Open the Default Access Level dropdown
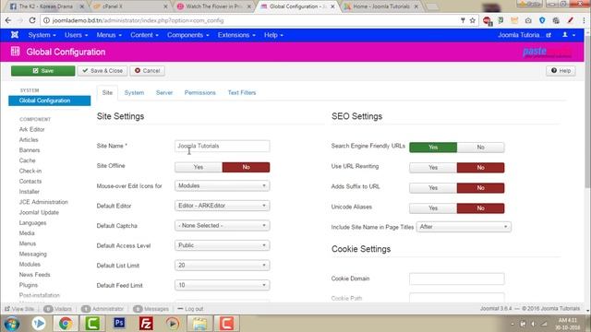 [x=222, y=245]
